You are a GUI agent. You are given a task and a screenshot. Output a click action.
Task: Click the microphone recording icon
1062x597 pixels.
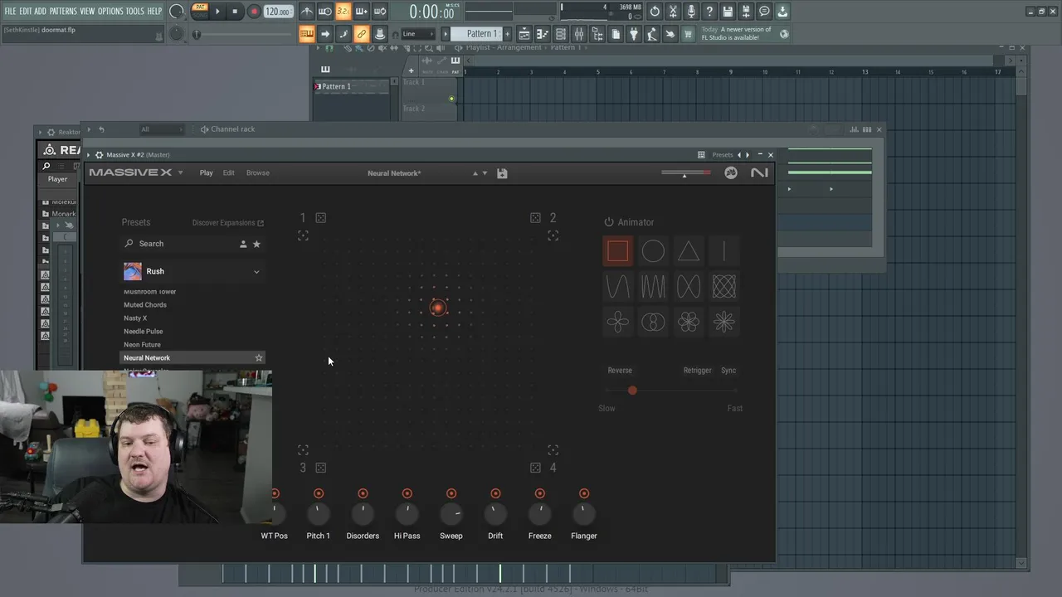(691, 12)
